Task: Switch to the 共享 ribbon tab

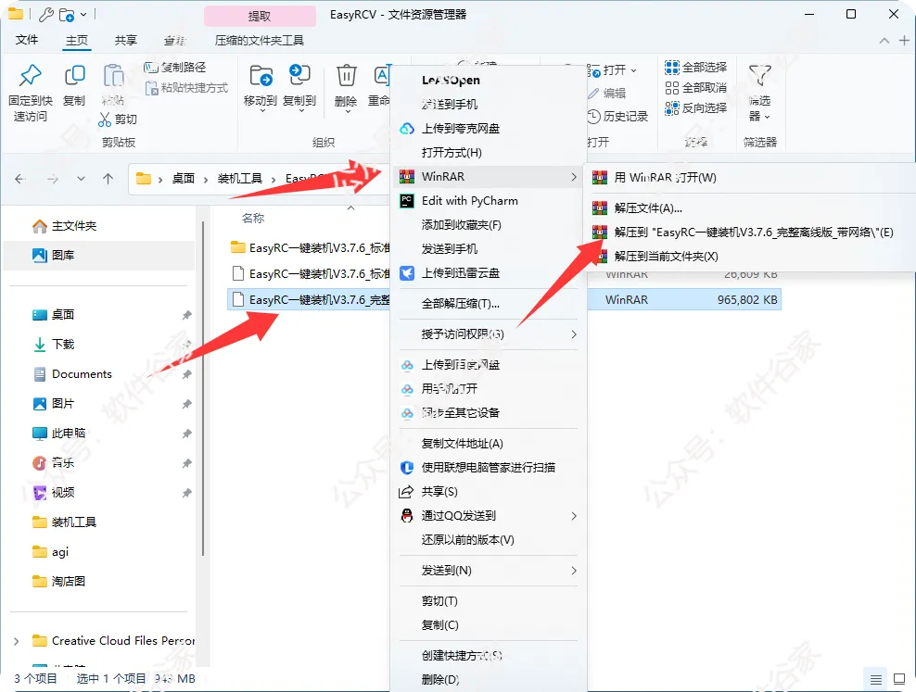Action: pos(125,40)
